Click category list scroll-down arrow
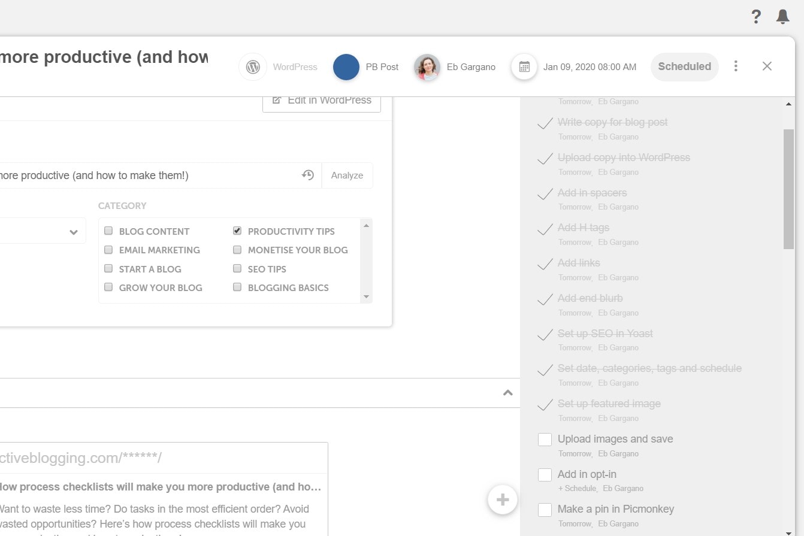The height and width of the screenshot is (536, 804). click(x=366, y=297)
